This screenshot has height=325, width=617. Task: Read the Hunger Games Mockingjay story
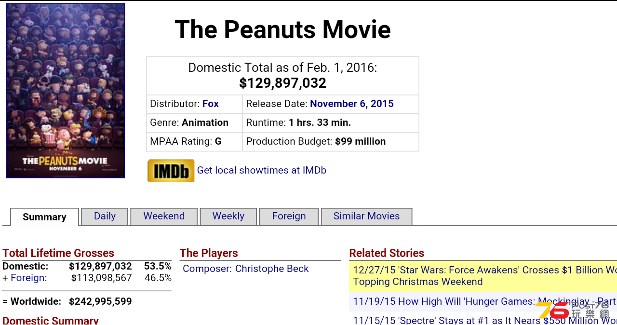(483, 301)
